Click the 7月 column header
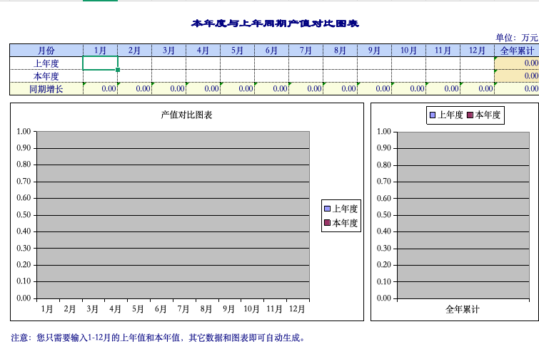 click(306, 51)
